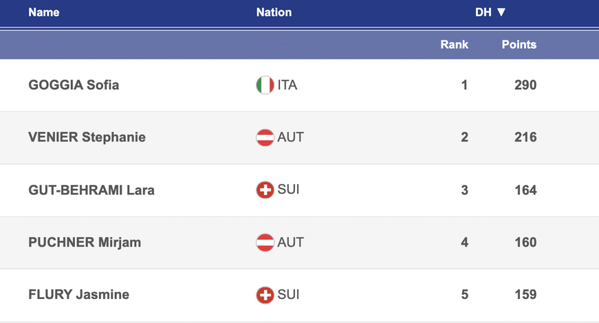The width and height of the screenshot is (599, 323).
Task: Open FLURY Jasmine athlete link
Action: click(x=79, y=295)
